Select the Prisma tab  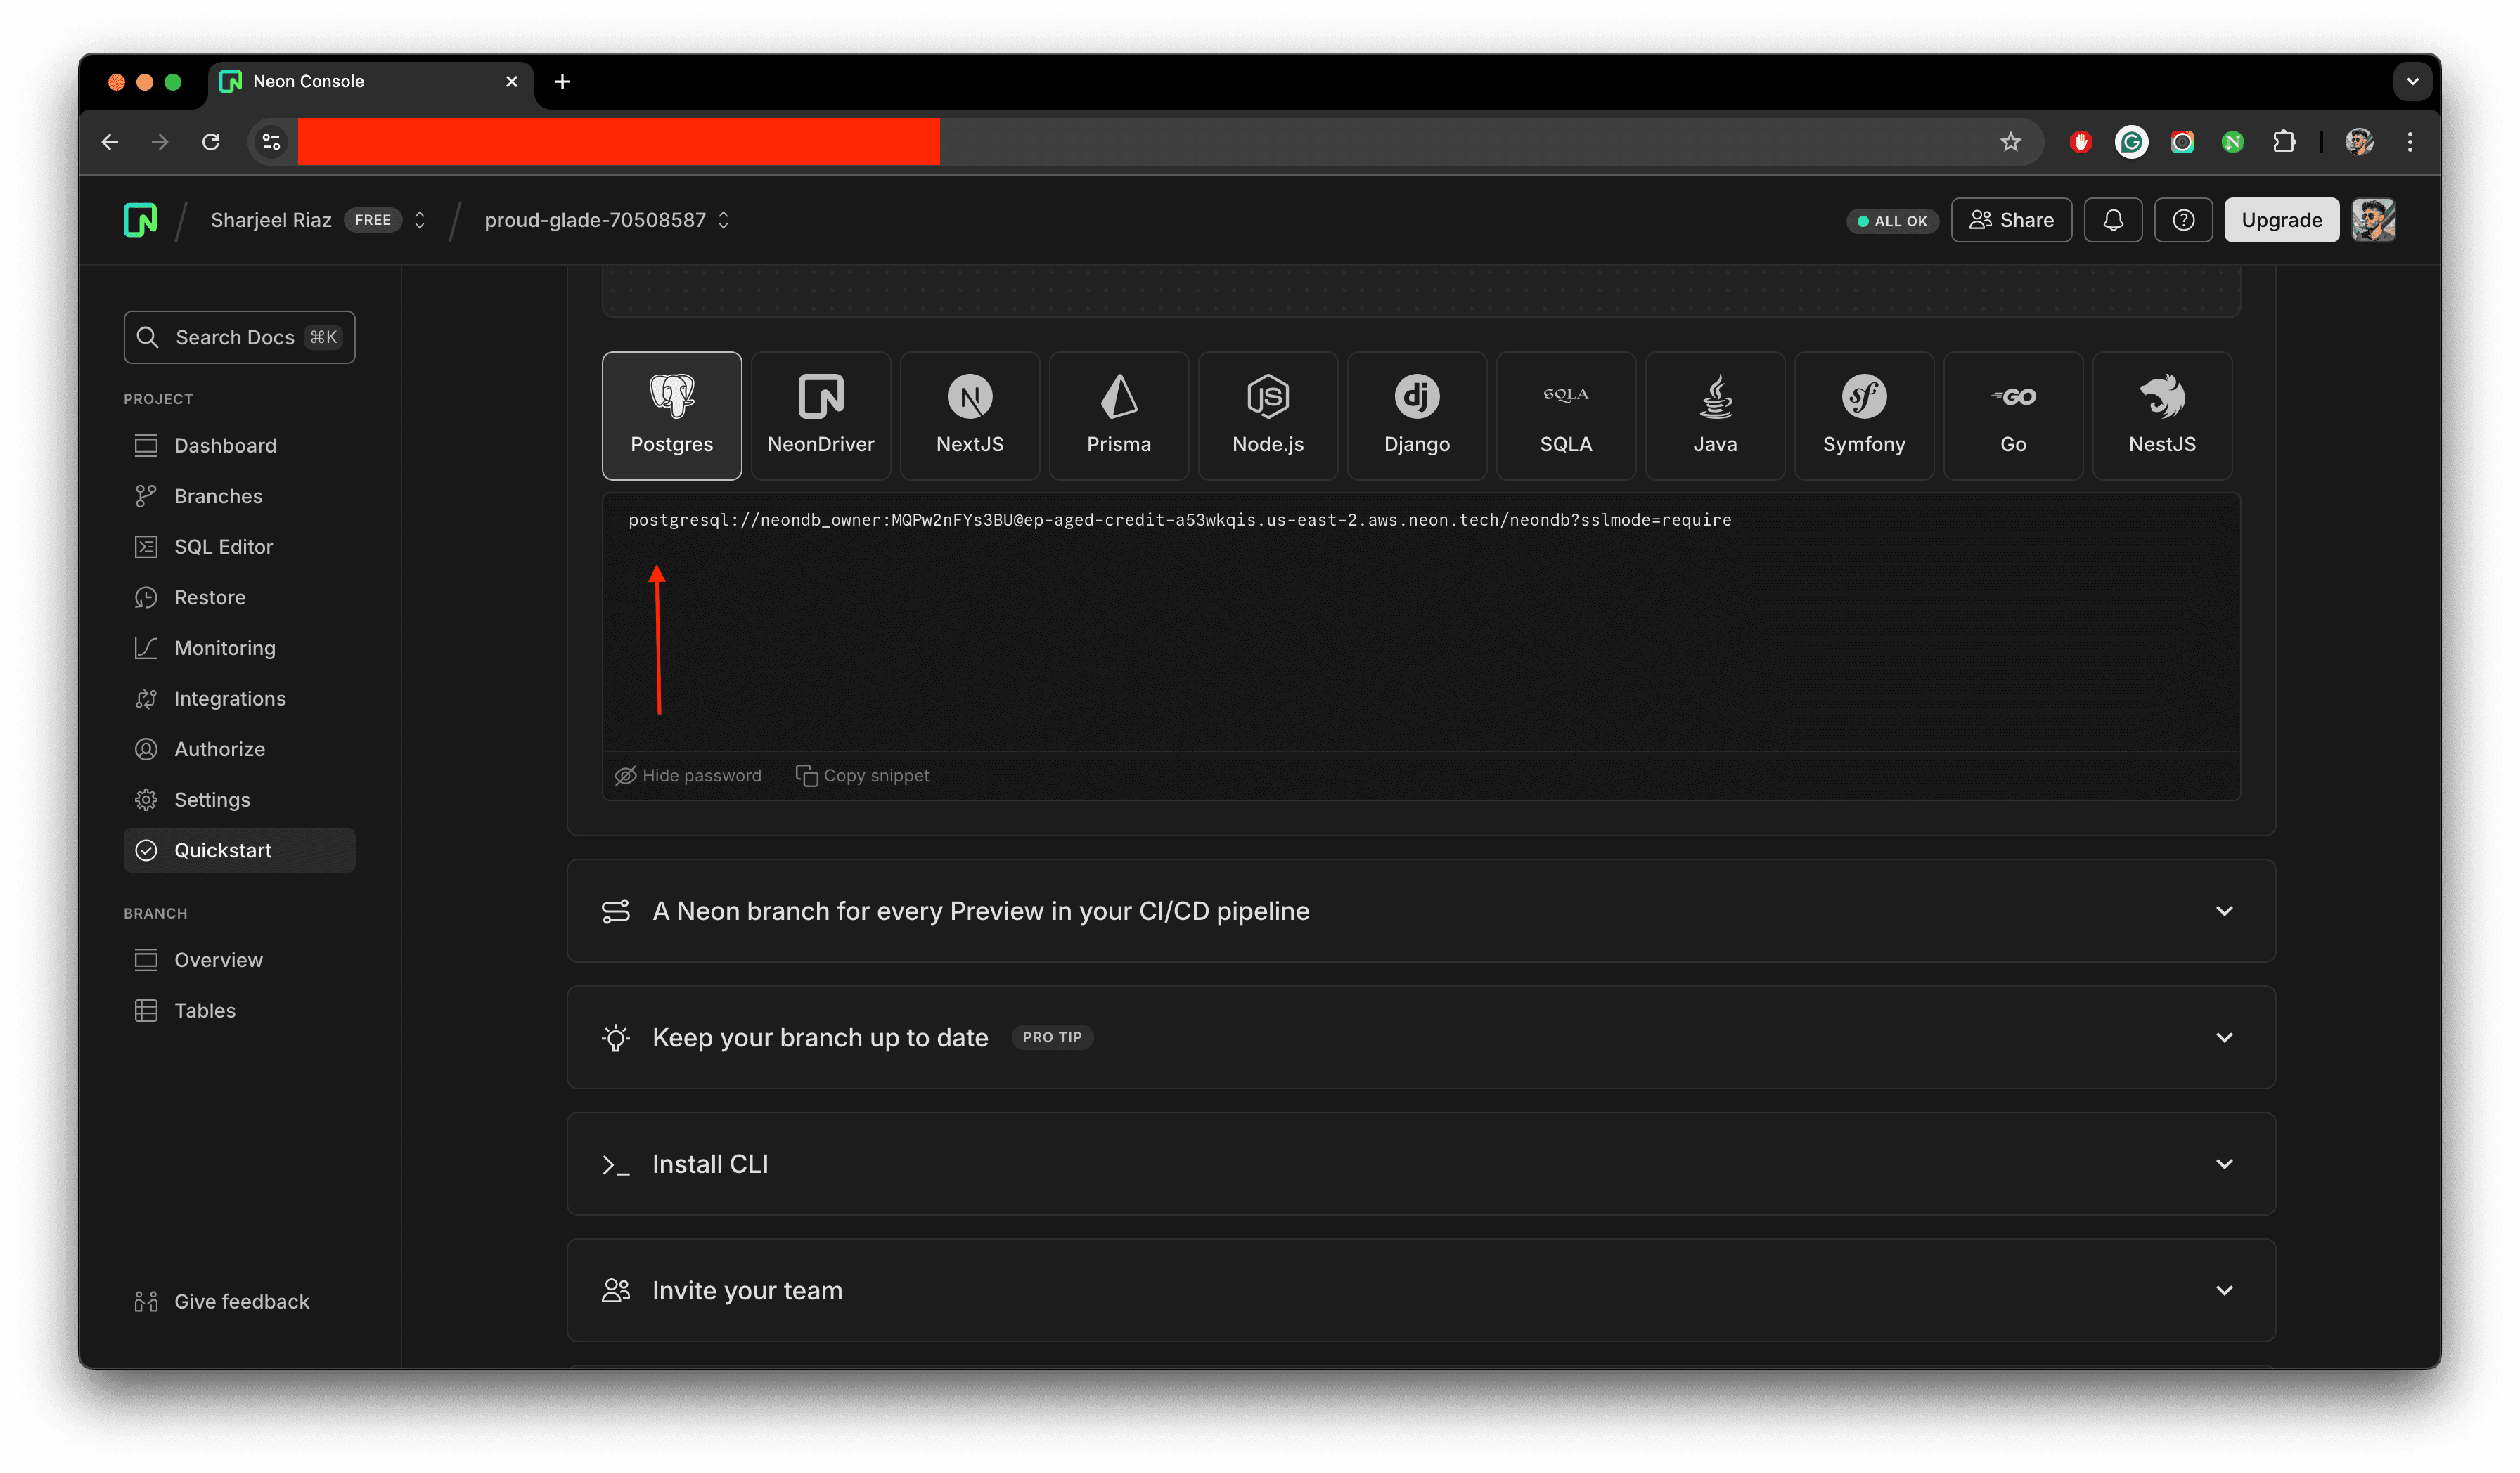[1118, 416]
